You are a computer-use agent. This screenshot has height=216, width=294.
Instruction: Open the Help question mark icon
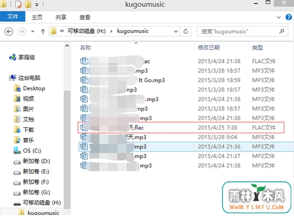[289, 17]
